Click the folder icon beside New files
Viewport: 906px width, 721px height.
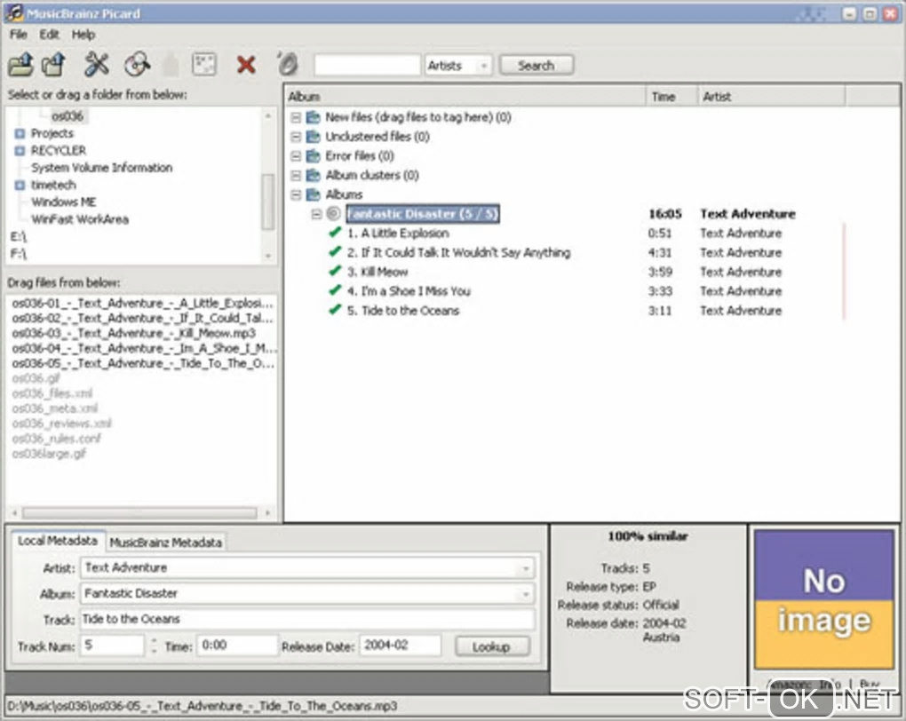point(314,117)
